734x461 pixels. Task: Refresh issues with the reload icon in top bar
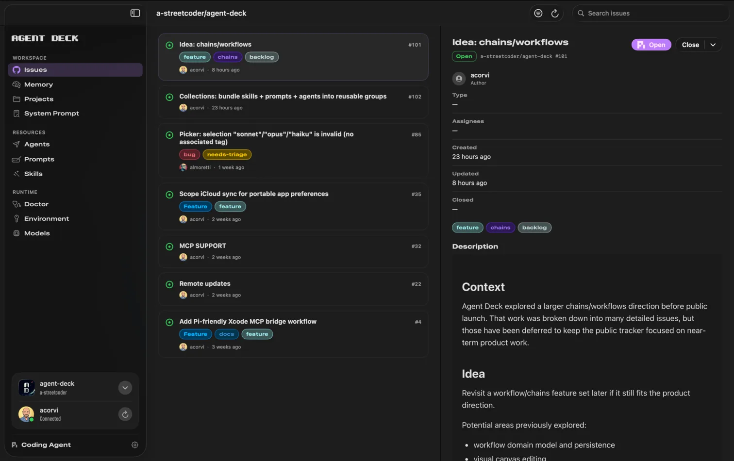pos(555,13)
